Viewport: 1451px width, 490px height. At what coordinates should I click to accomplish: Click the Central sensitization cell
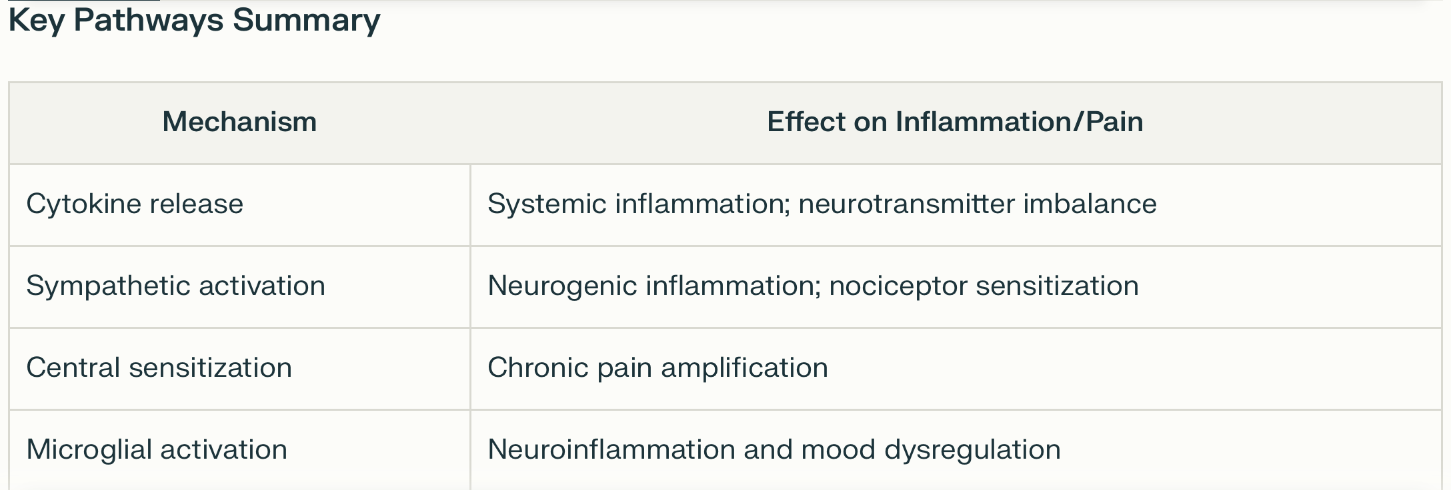pos(239,369)
